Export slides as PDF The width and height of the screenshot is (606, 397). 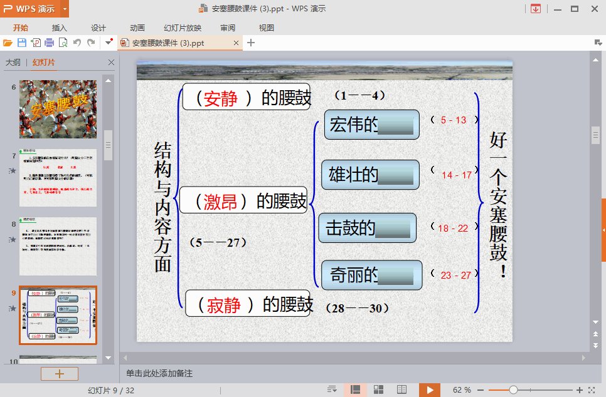click(35, 42)
